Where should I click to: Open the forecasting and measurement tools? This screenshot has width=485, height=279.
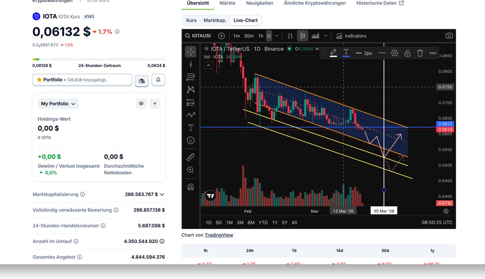pos(191,102)
